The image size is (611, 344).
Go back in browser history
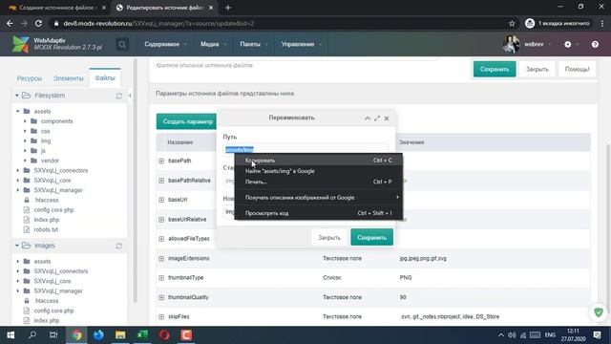click(10, 23)
